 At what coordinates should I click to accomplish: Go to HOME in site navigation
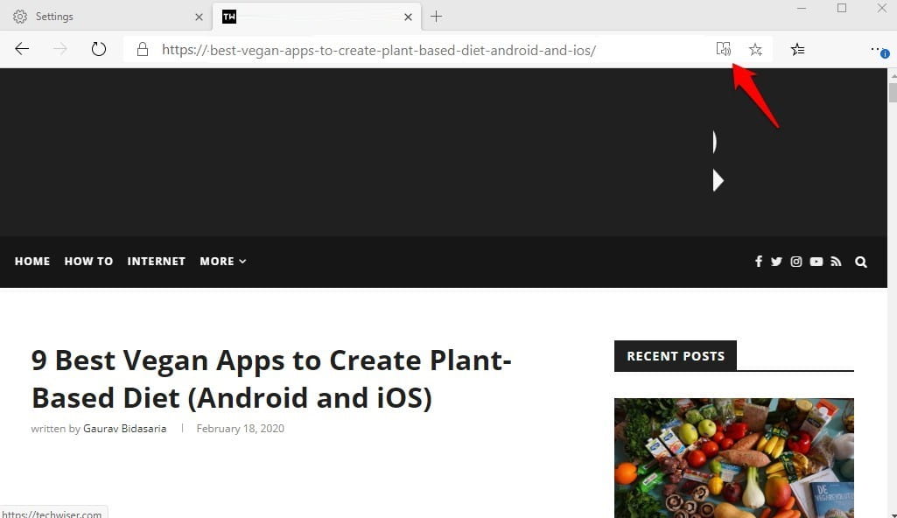[x=32, y=262]
